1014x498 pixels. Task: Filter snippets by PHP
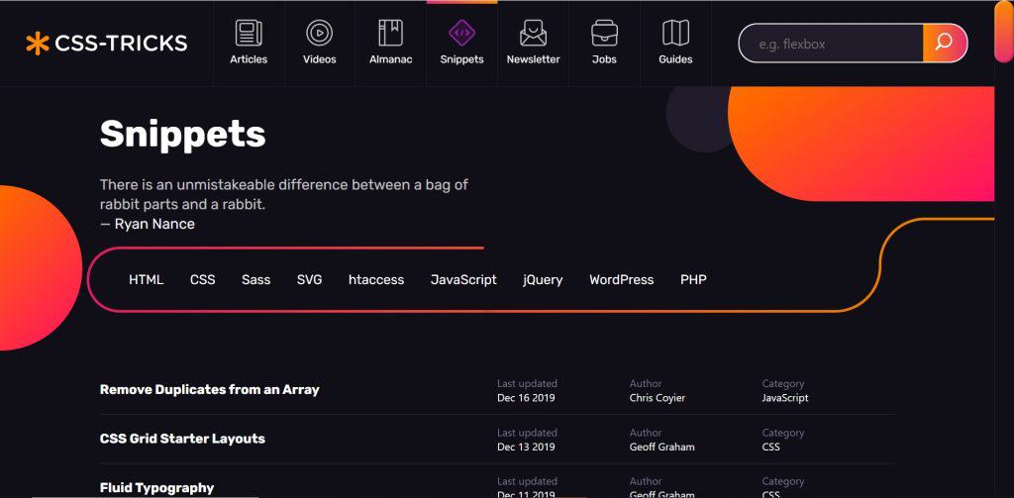693,280
